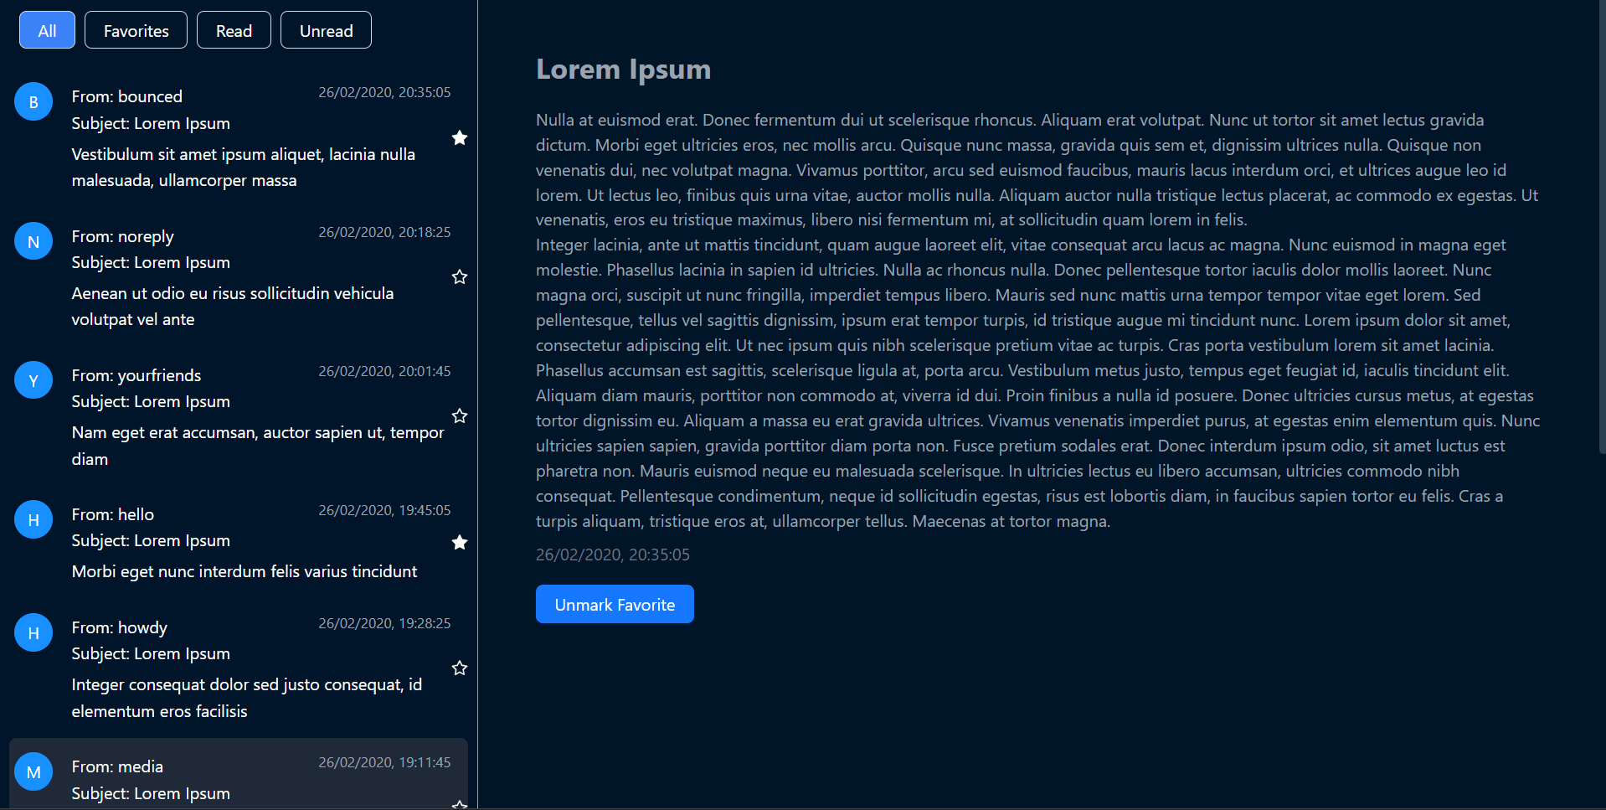Mark the yourfriends email as favorite
1606x810 pixels.
pos(460,416)
